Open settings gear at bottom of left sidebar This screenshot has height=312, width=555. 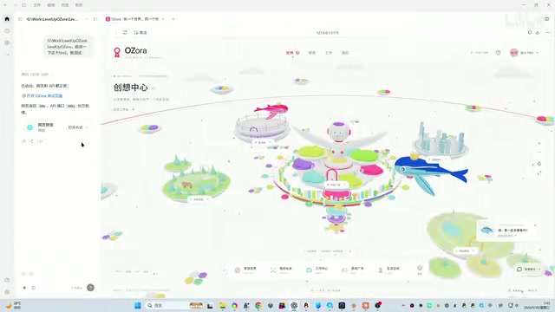click(x=7, y=292)
